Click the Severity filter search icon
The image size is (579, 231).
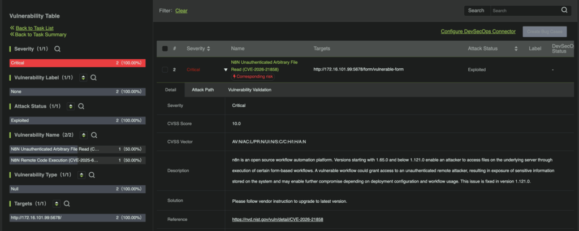(57, 49)
